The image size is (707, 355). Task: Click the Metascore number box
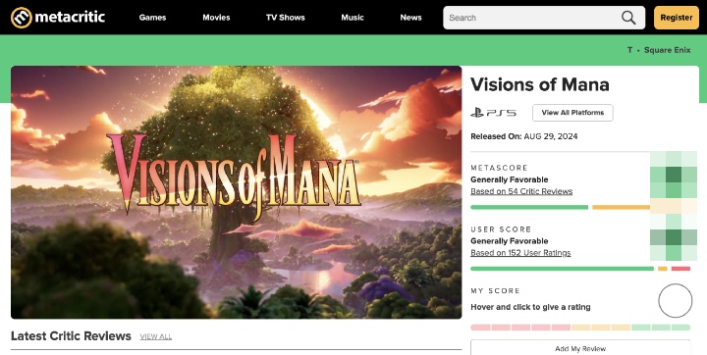click(x=674, y=175)
